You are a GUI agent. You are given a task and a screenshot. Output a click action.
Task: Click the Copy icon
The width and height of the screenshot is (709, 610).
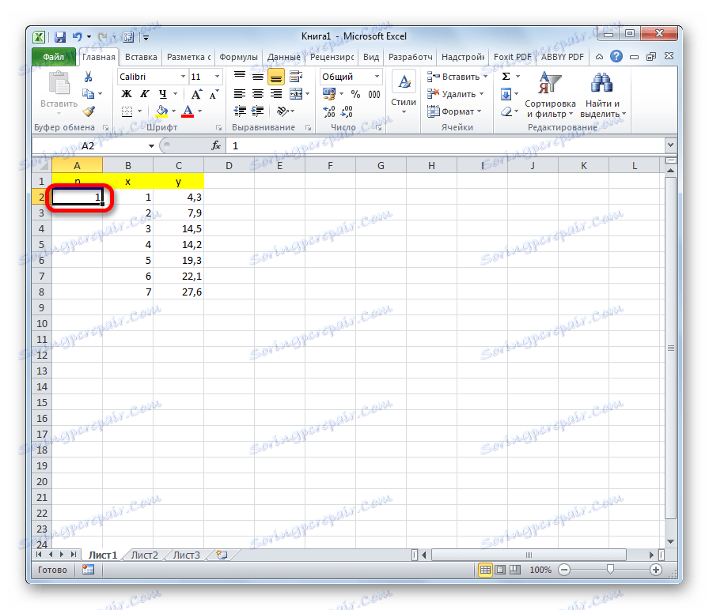[x=88, y=94]
